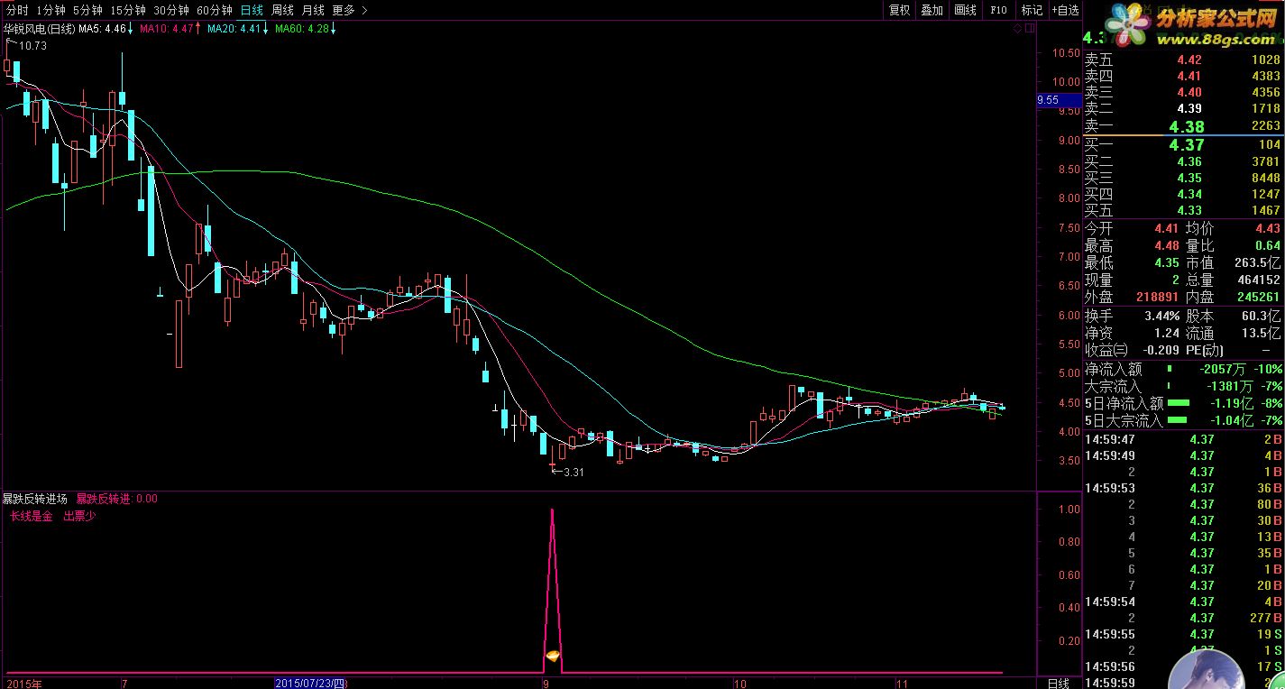Click the 大宗流入 -1381万 row
The height and width of the screenshot is (689, 1285).
pyautogui.click(x=1182, y=386)
